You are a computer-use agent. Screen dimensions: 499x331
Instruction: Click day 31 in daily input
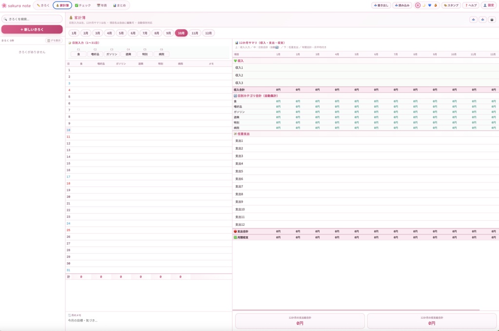pos(68,270)
